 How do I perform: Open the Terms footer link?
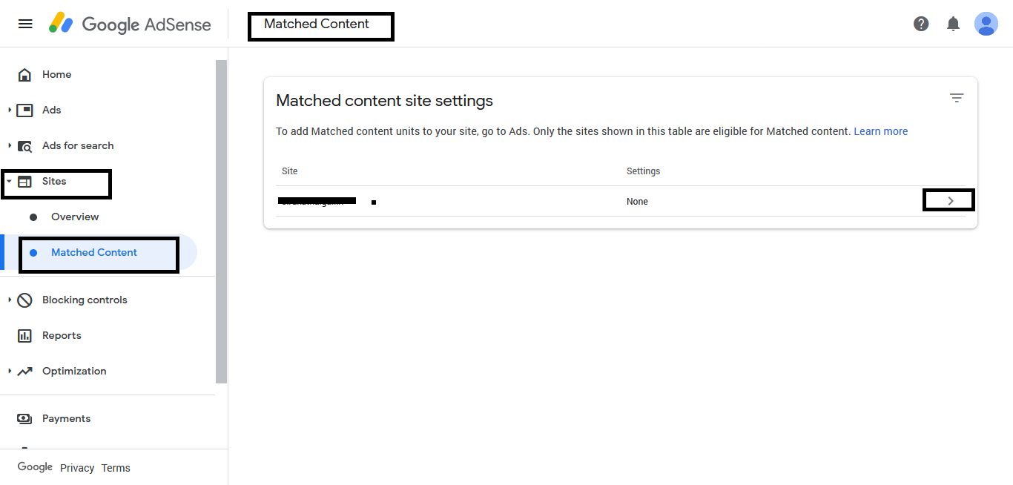tap(116, 468)
